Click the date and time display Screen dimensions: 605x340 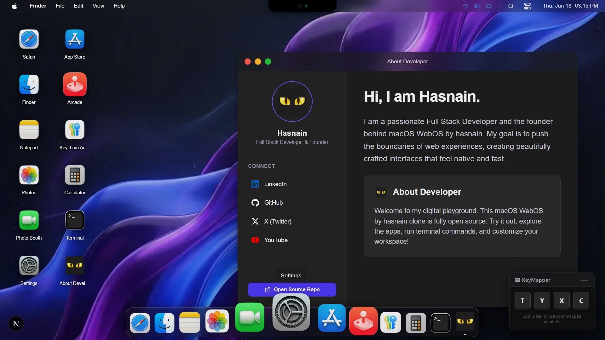click(570, 6)
